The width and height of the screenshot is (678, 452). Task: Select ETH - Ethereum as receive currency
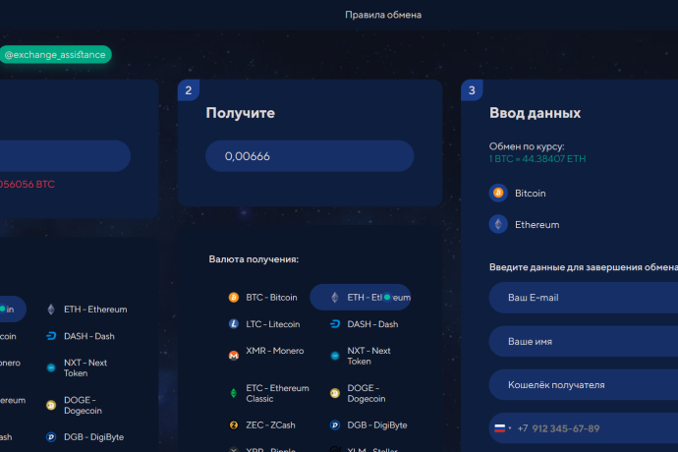point(361,297)
